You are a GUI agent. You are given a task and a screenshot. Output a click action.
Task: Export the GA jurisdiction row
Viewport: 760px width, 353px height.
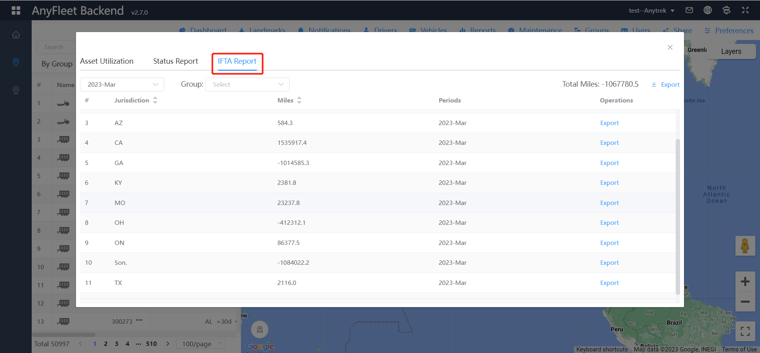pyautogui.click(x=609, y=163)
